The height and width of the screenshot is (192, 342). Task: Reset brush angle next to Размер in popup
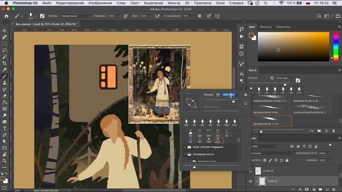tap(217, 95)
